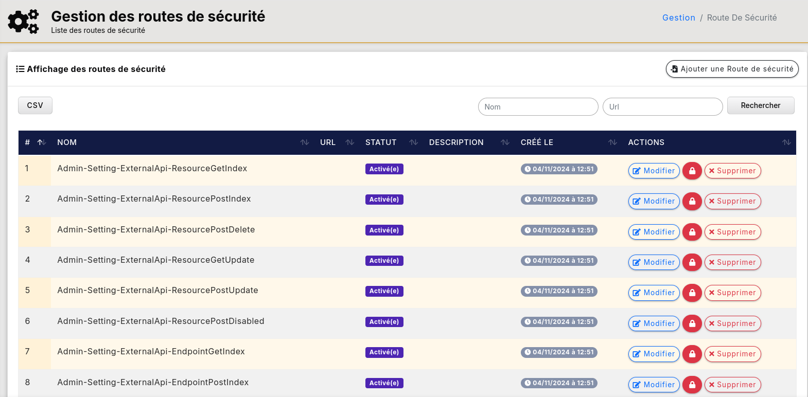Focus the Nom search field
Screen dimensions: 808x397
click(538, 107)
